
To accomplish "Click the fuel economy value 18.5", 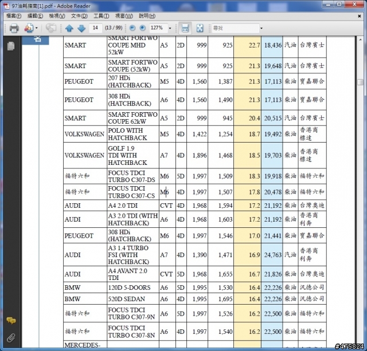I will 254,155.
